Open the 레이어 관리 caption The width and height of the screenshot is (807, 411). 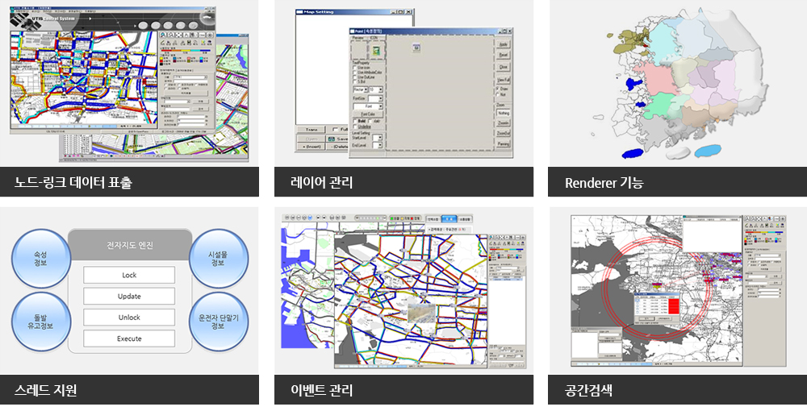point(403,182)
